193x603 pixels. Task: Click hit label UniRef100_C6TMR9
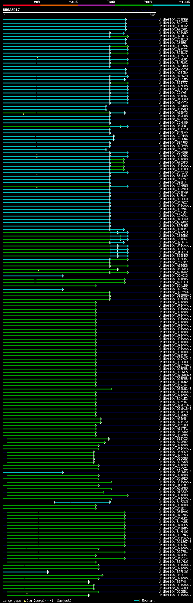tap(173, 19)
